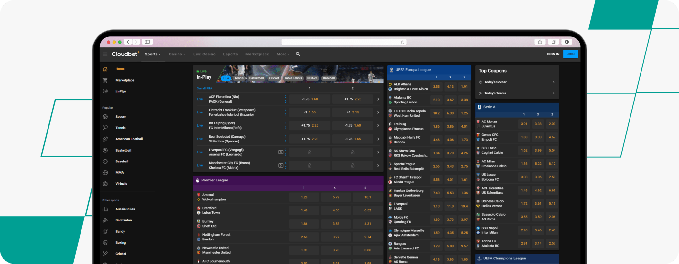
Task: Choose Juventus away odds 2.03 in Serie A
Action: click(552, 124)
